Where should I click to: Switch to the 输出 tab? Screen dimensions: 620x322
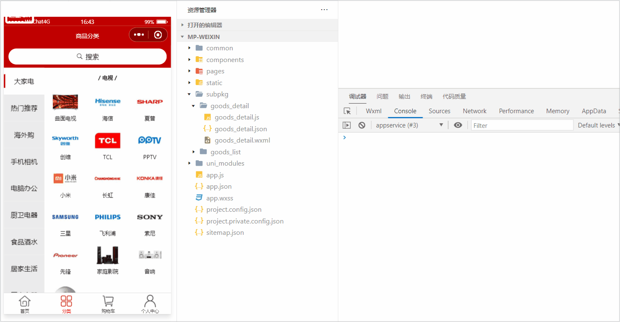[405, 96]
